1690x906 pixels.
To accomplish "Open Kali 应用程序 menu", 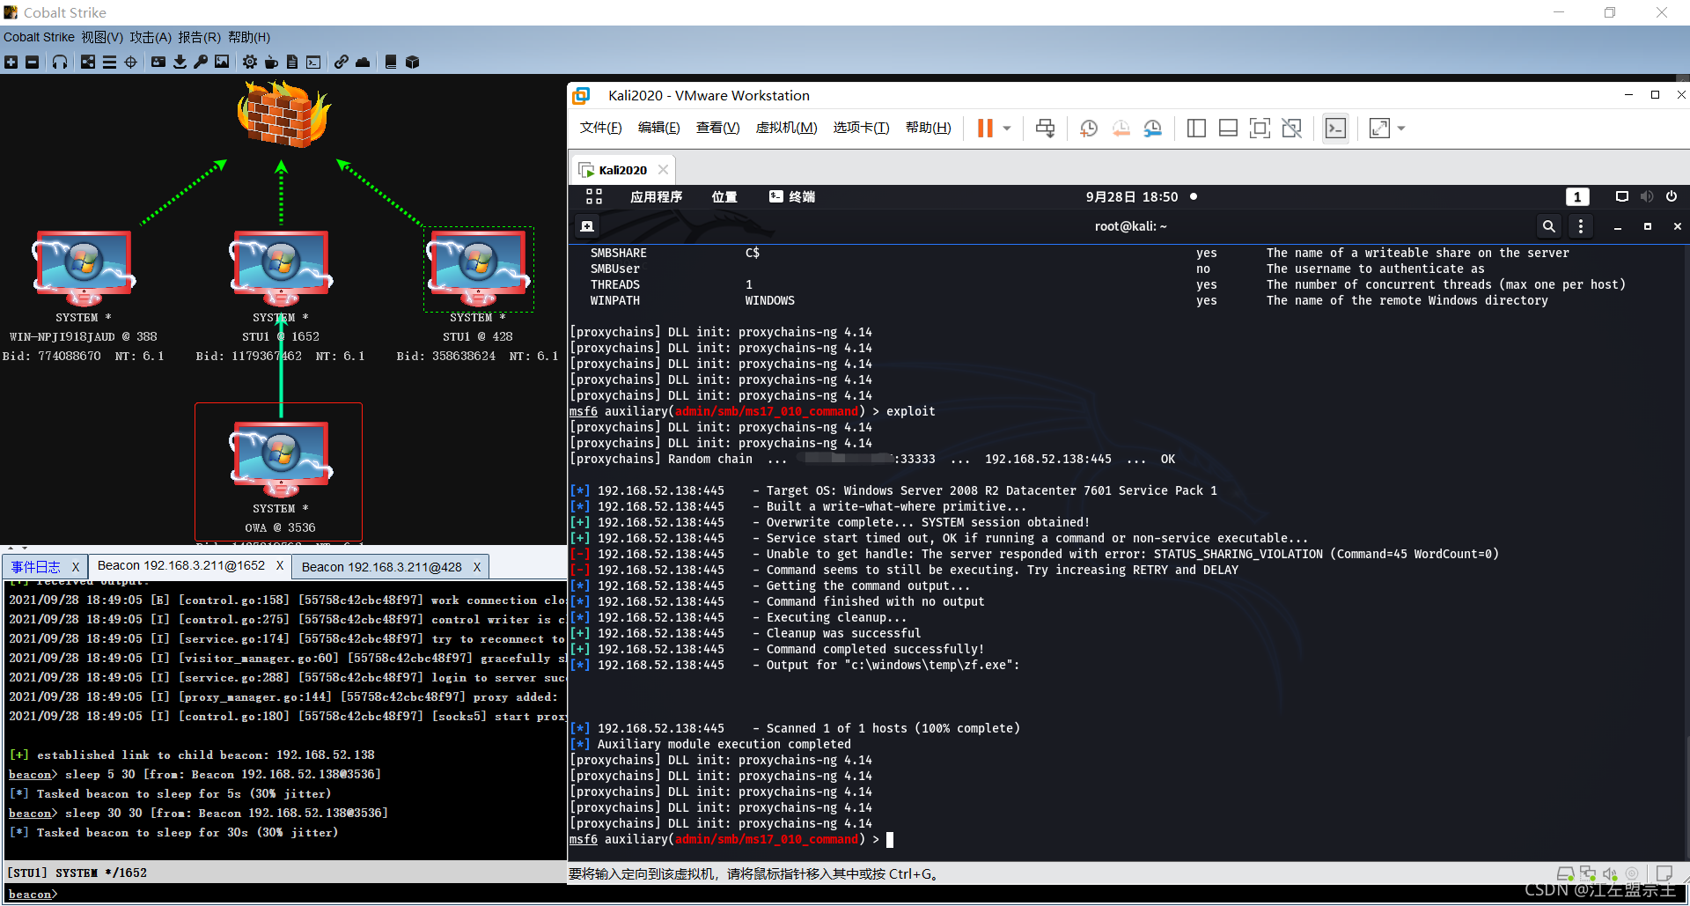I will (656, 196).
